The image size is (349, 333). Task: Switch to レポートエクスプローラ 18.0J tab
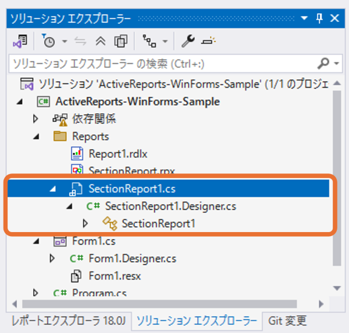pyautogui.click(x=68, y=321)
